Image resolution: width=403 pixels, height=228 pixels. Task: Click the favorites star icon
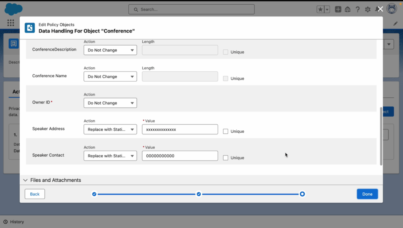point(320,9)
